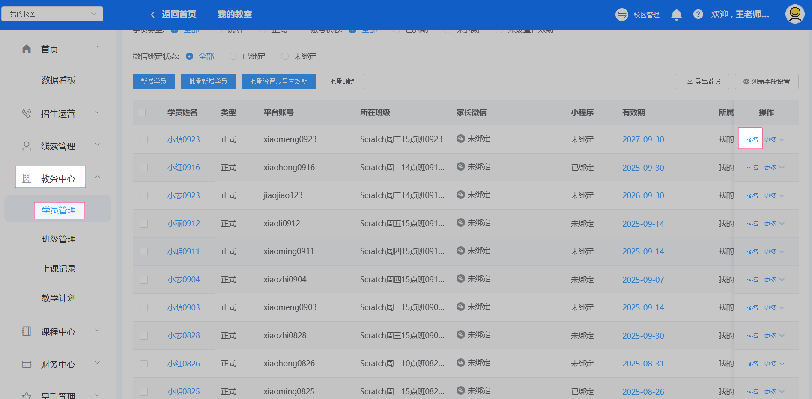Click the user avatar icon
The width and height of the screenshot is (812, 399).
click(795, 14)
